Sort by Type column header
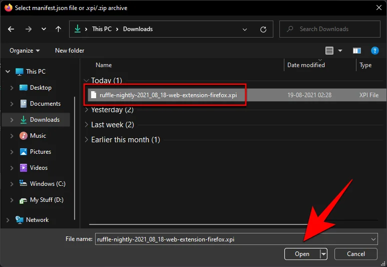The width and height of the screenshot is (387, 267). click(365, 65)
